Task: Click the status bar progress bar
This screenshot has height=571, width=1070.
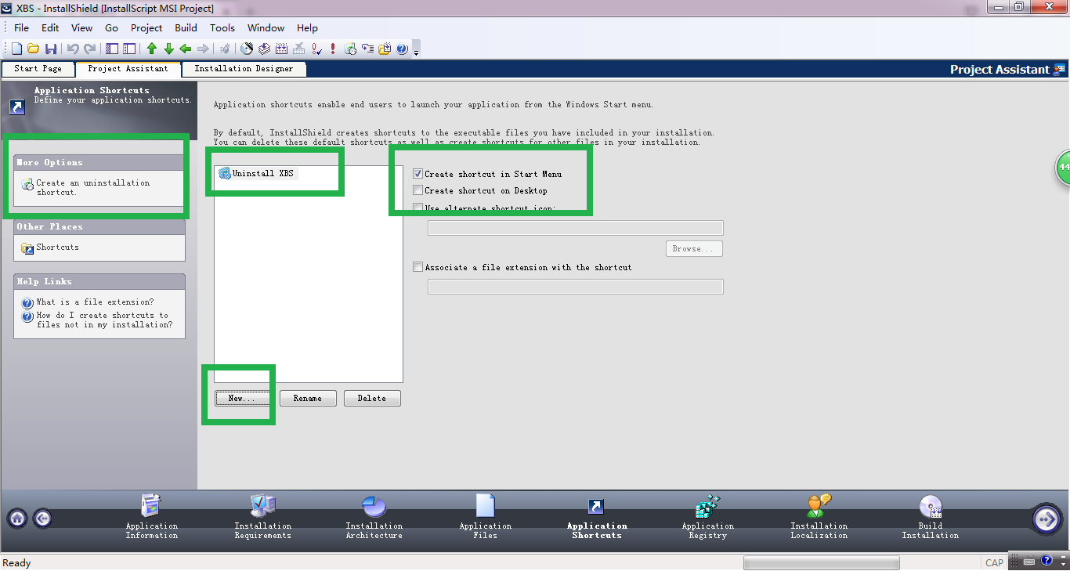Action: click(x=821, y=563)
